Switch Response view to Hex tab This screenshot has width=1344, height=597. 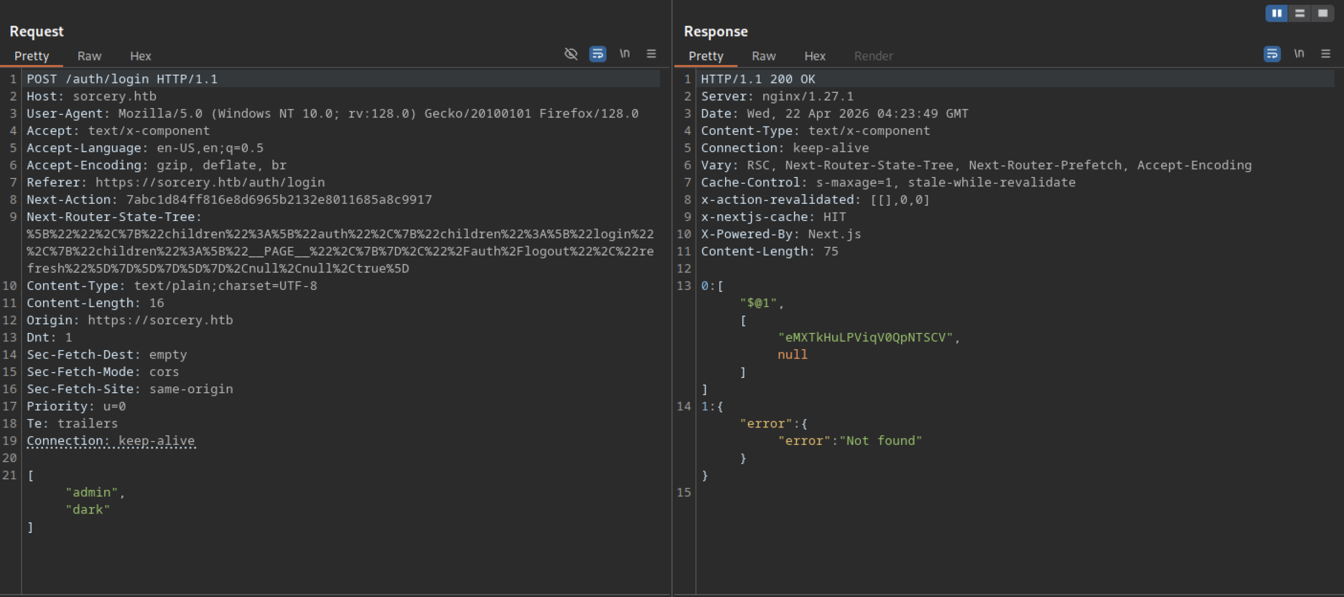815,56
